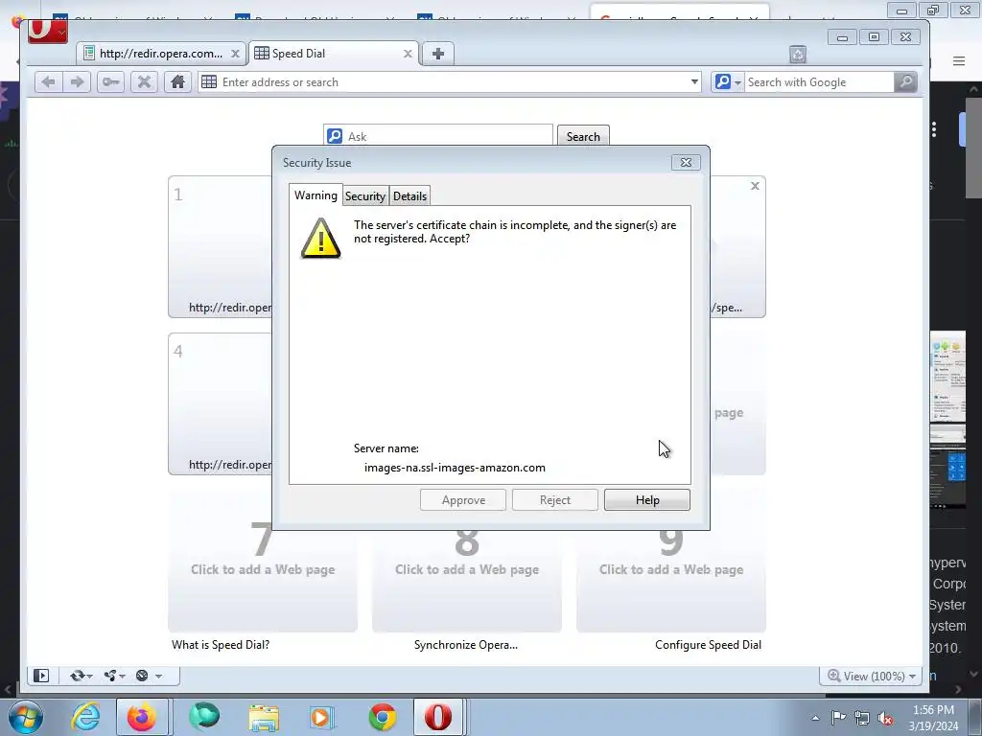This screenshot has height=736, width=982.
Task: Close the Speed Dial tab
Action: coord(408,54)
